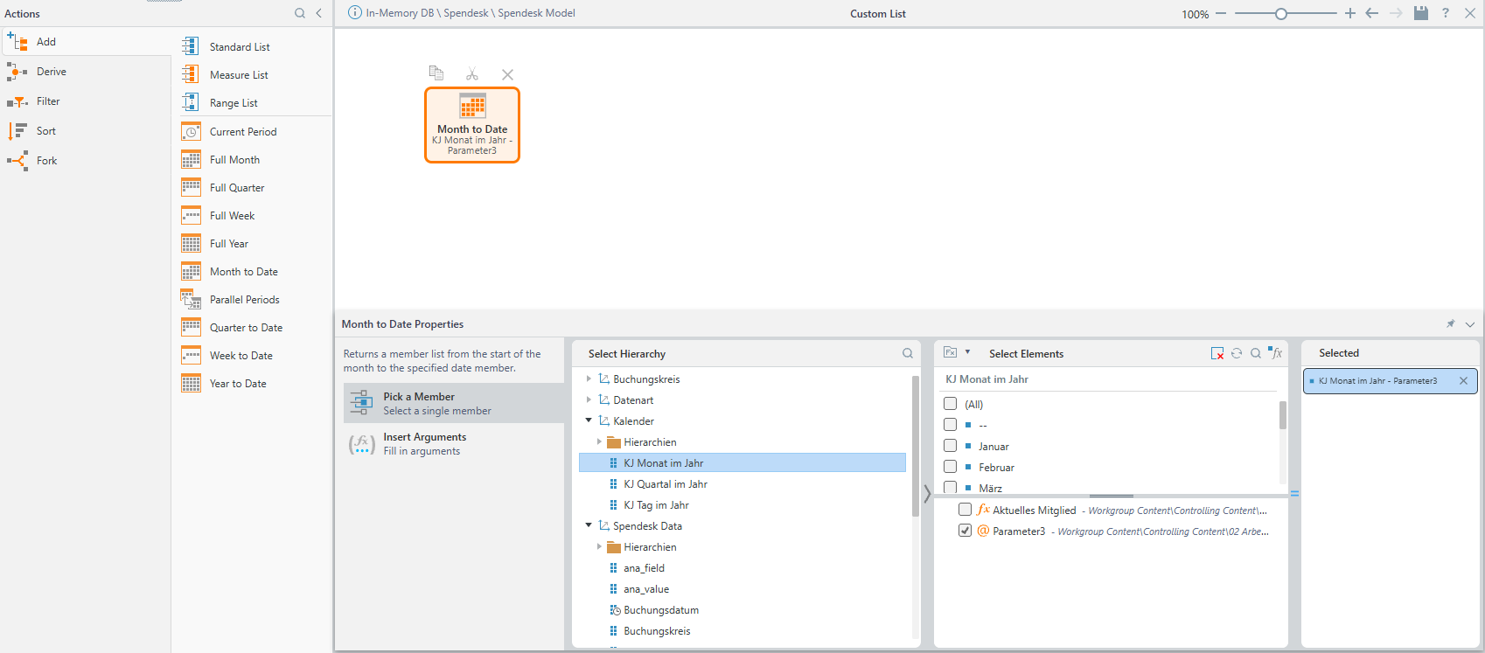Viewport: 1485px width, 653px height.
Task: Click the refresh icon in Select Elements
Action: [x=1237, y=353]
